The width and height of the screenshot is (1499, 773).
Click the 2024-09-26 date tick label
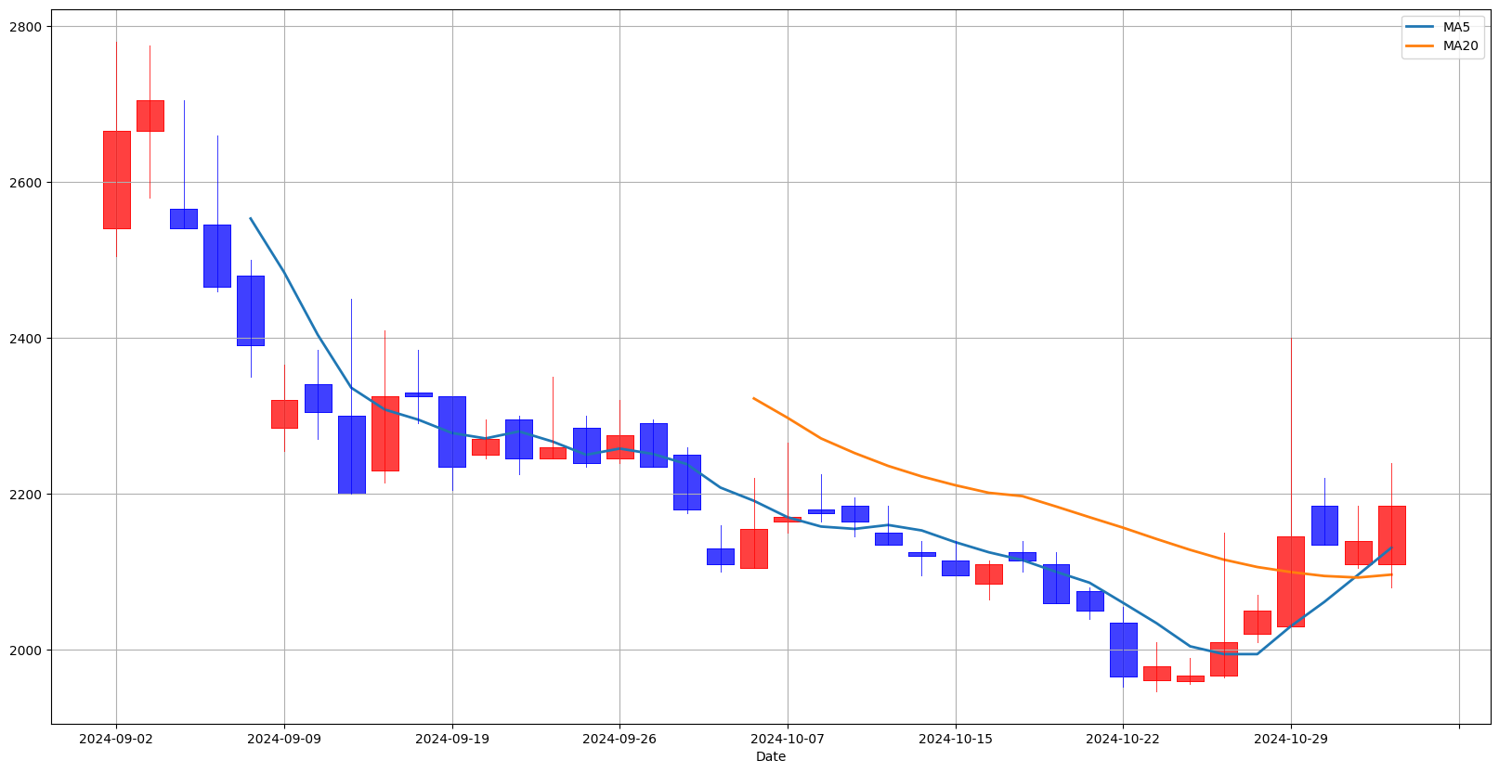pos(619,739)
